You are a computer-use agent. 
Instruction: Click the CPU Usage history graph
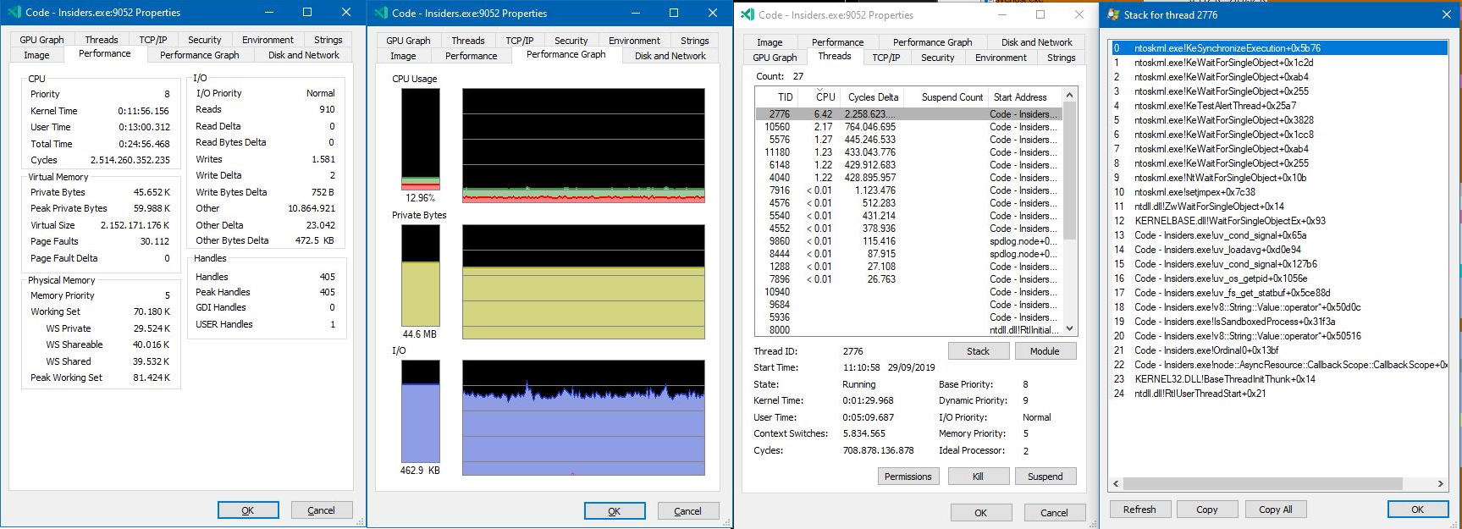tap(583, 146)
